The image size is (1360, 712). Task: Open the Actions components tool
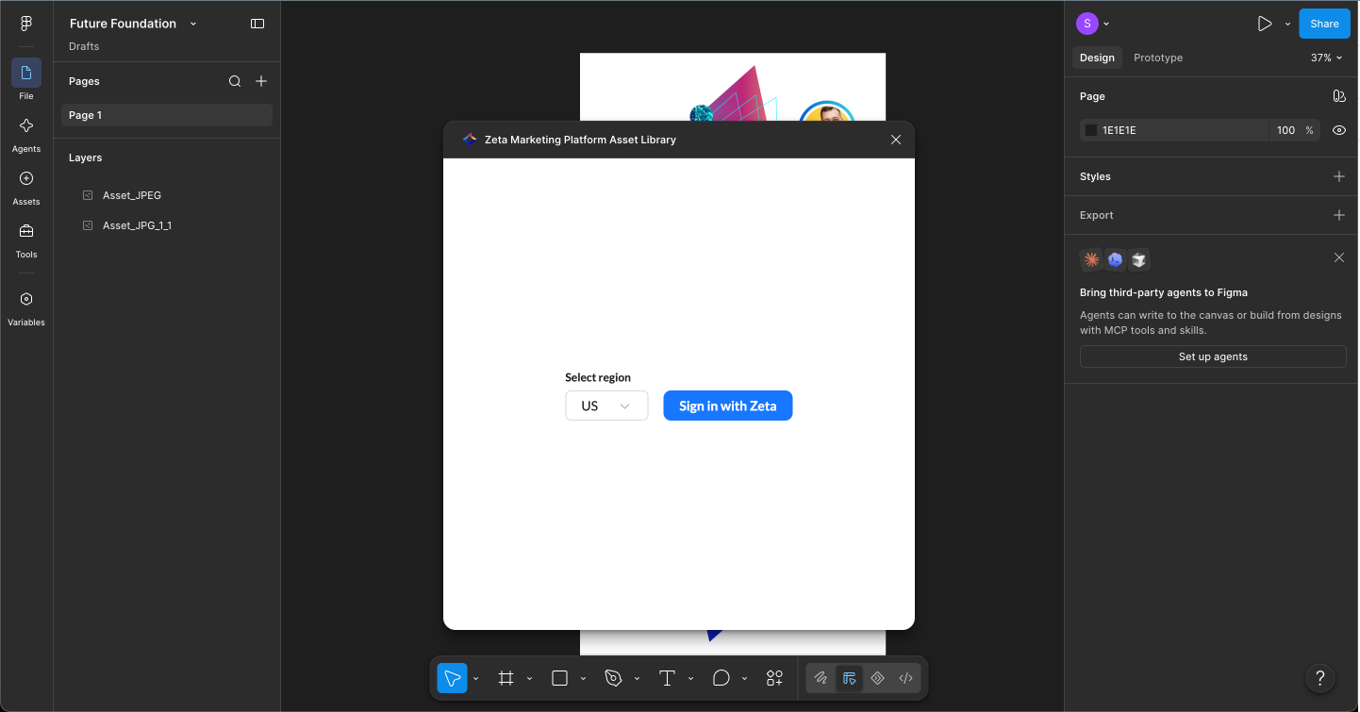(x=774, y=678)
